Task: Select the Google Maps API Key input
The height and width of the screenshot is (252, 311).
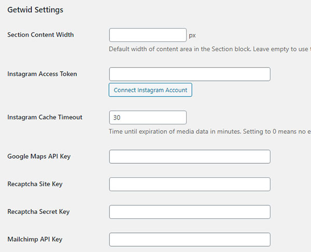Action: (x=189, y=157)
